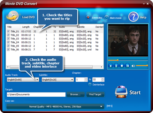Click the video preview thumbnail

pyautogui.click(x=128, y=40)
